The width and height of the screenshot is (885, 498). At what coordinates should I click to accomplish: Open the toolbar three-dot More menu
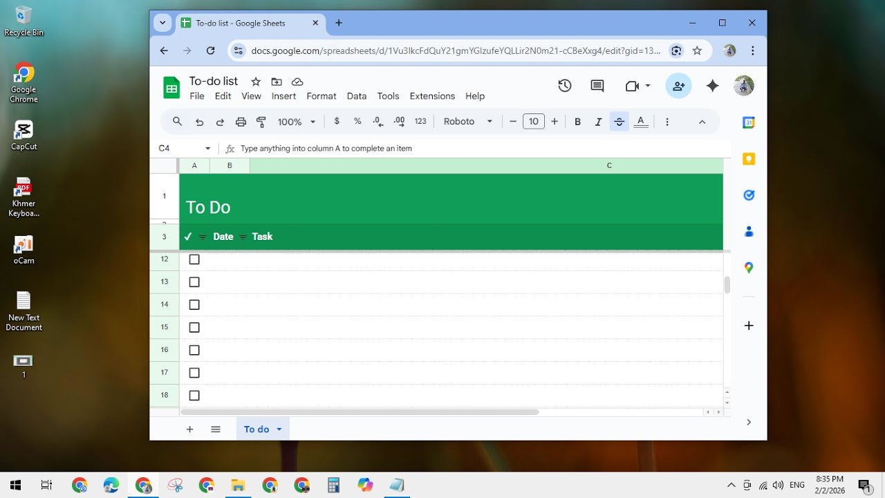coord(667,122)
